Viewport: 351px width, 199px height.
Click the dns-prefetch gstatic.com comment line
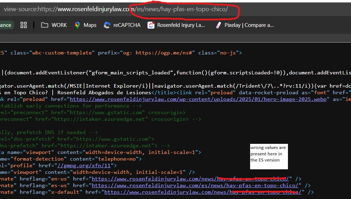(77, 139)
